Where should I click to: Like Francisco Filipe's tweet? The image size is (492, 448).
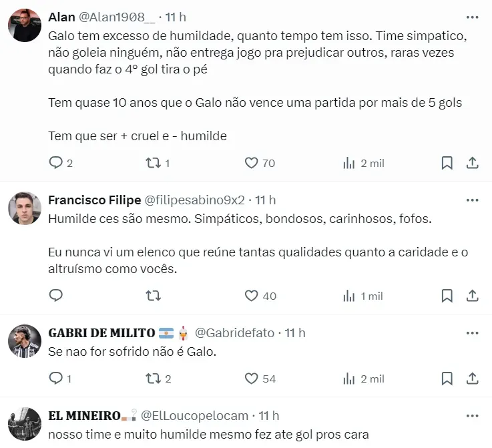click(x=252, y=296)
